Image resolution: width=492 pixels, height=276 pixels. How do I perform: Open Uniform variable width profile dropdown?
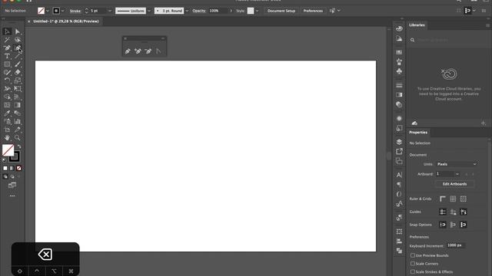pyautogui.click(x=149, y=11)
